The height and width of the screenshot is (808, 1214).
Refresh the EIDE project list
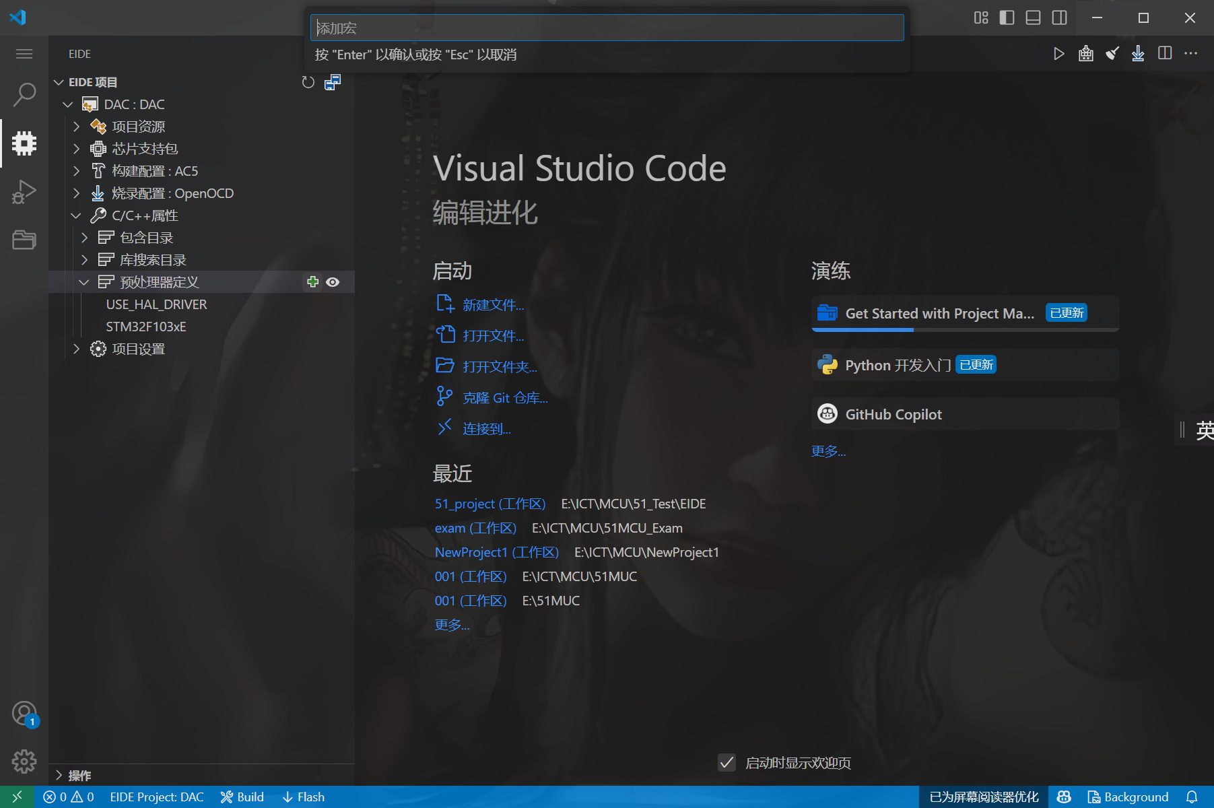[x=308, y=82]
